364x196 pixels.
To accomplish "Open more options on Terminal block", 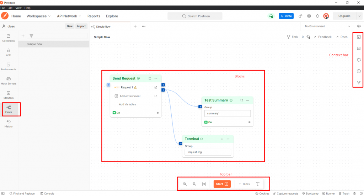I will pyautogui.click(x=228, y=139).
